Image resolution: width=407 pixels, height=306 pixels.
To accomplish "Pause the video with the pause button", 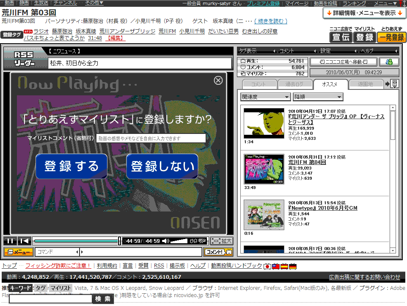I will click(10, 241).
